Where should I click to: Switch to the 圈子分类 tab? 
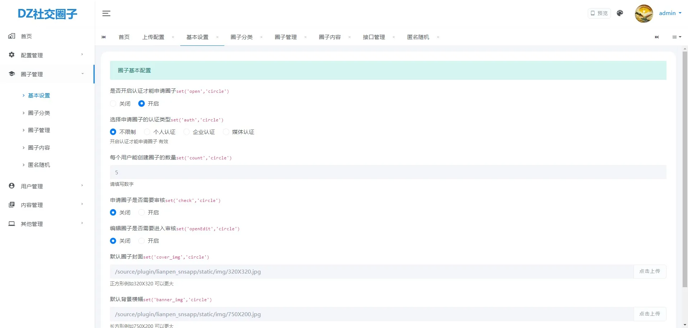(242, 37)
